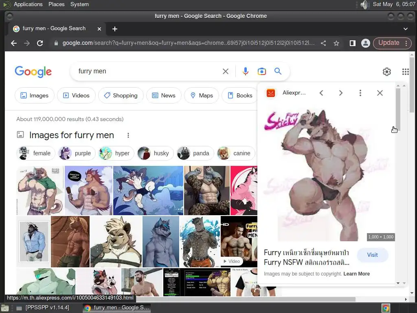Close the furry men Google Search tab
Screen dimensions: 417x313
(99, 29)
